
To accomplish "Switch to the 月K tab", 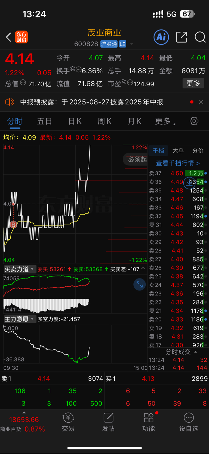I will click(135, 121).
